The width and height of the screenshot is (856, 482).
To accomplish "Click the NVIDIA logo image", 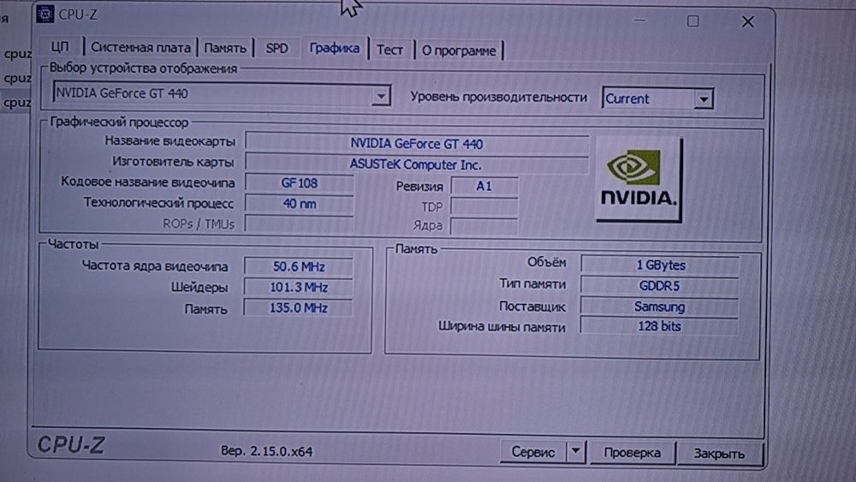I will point(639,179).
